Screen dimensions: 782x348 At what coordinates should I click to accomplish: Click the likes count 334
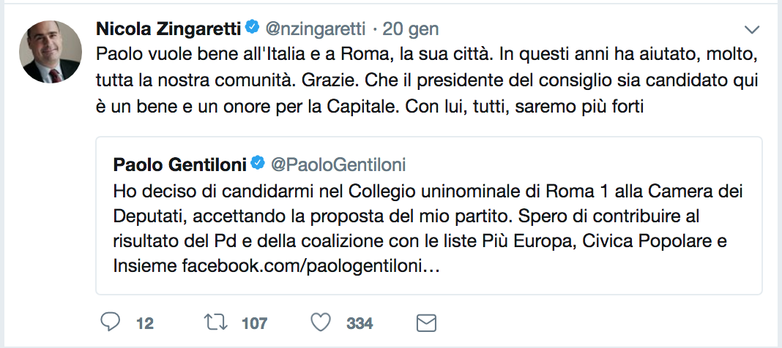pos(360,323)
